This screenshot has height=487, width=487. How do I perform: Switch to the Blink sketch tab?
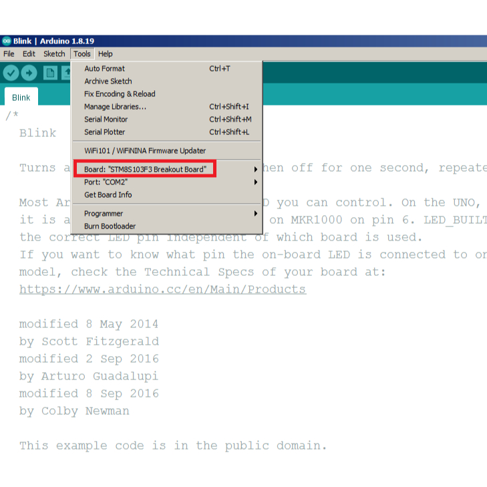(21, 98)
